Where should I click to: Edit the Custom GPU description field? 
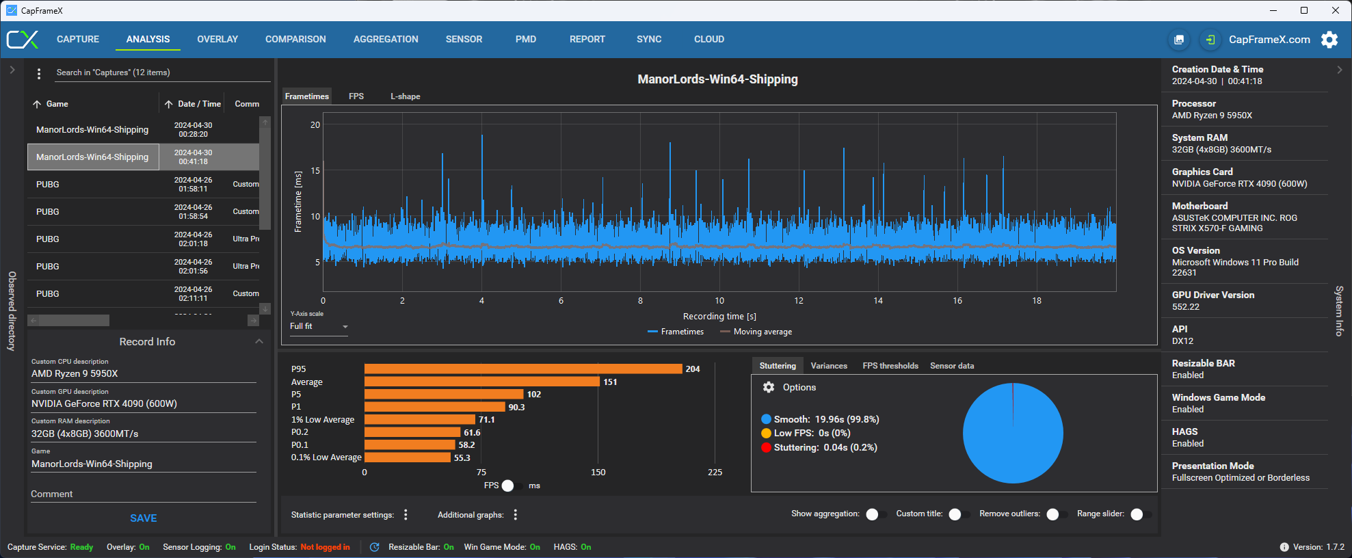point(144,404)
